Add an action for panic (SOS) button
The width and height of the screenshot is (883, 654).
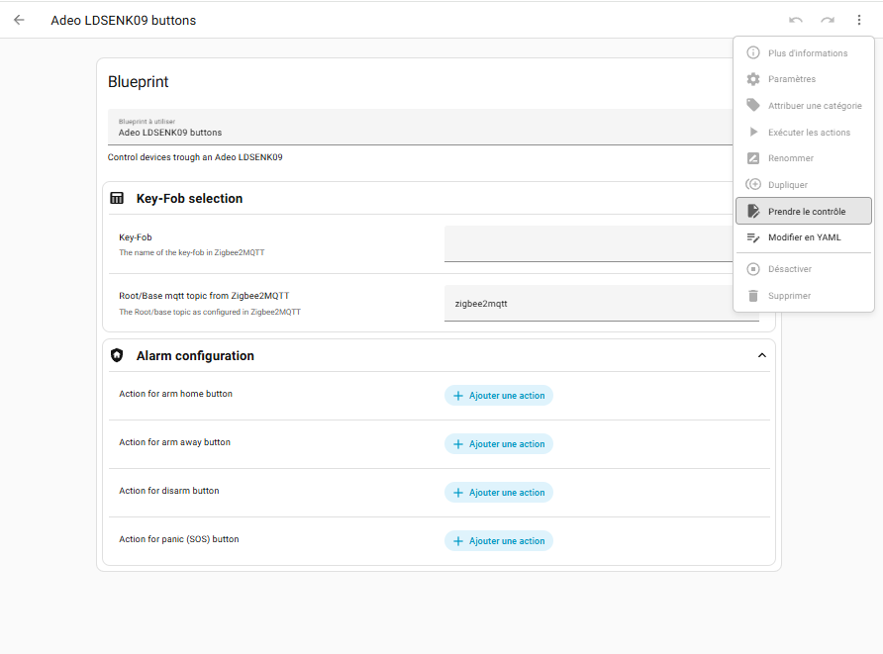coord(499,541)
